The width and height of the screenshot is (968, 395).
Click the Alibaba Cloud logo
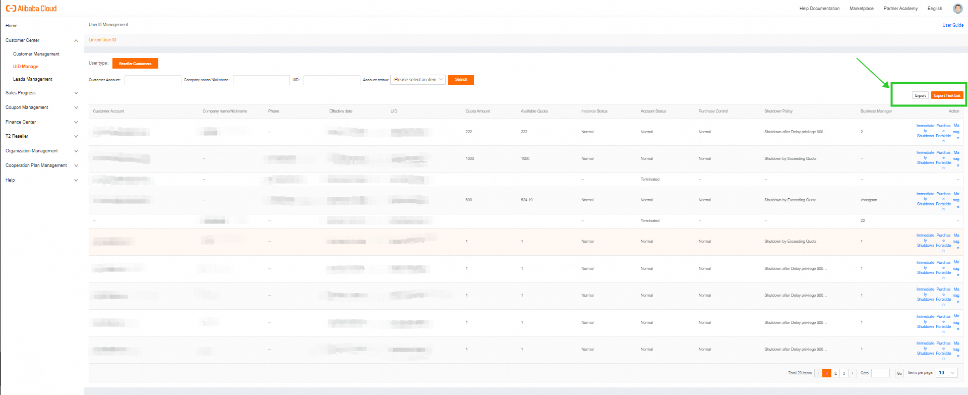(31, 9)
